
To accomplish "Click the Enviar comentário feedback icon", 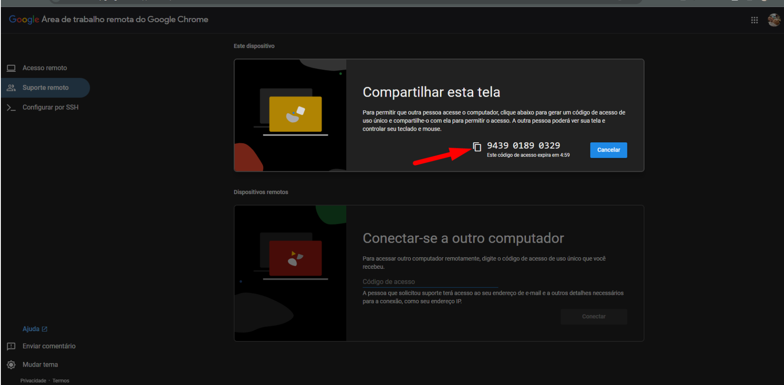I will tap(11, 346).
